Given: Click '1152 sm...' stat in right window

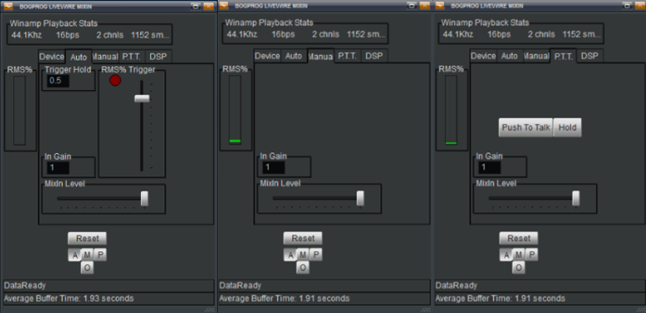Looking at the screenshot, I should pyautogui.click(x=582, y=34).
